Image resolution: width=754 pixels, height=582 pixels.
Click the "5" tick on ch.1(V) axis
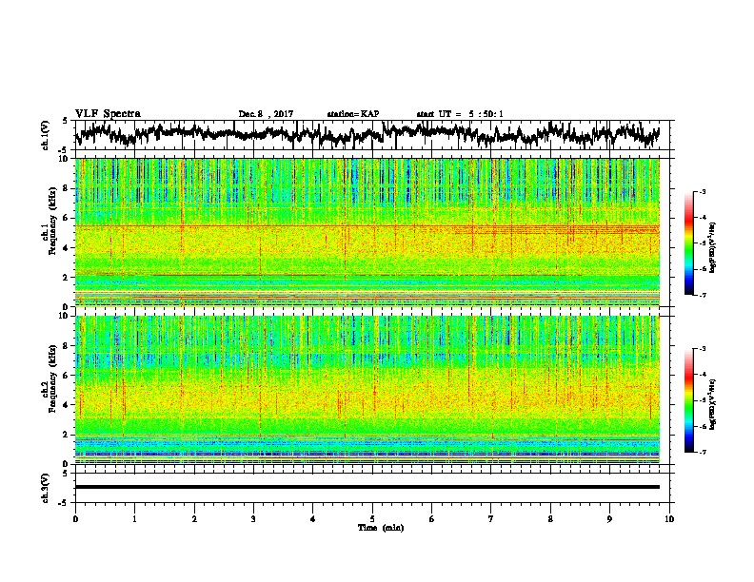tap(65, 121)
